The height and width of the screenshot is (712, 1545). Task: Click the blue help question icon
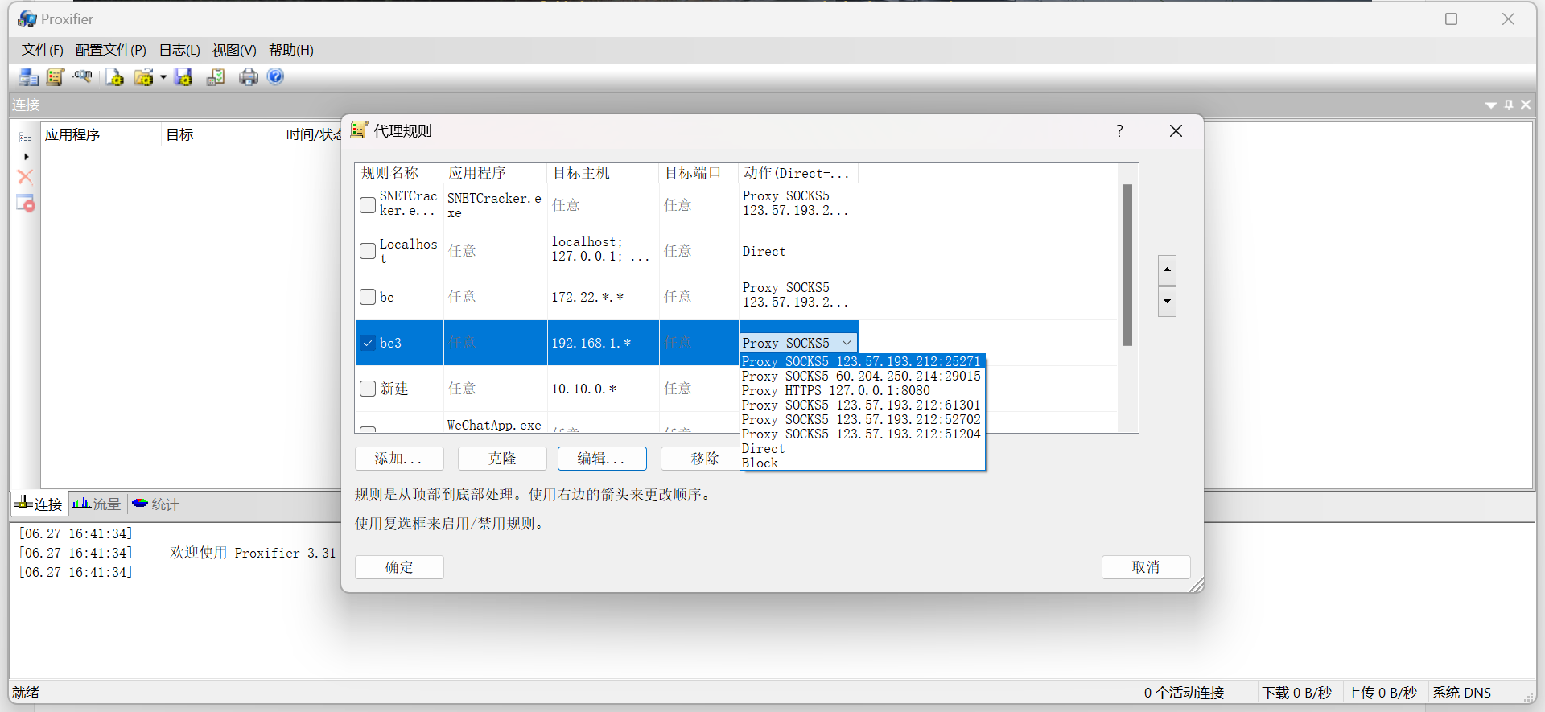(275, 76)
